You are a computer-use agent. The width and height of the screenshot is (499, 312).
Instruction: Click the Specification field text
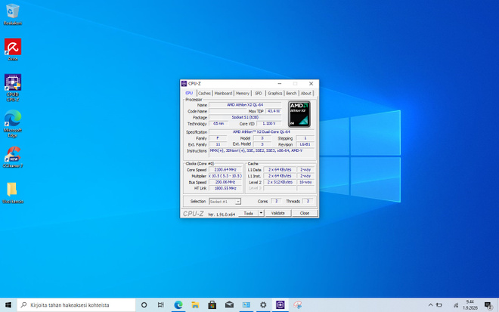262,131
